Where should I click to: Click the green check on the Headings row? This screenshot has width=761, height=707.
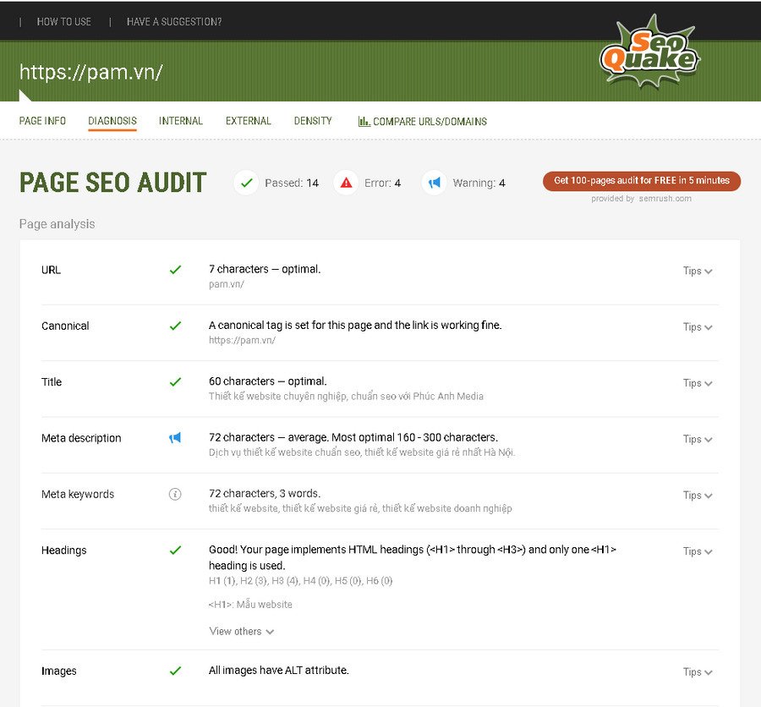pyautogui.click(x=176, y=550)
